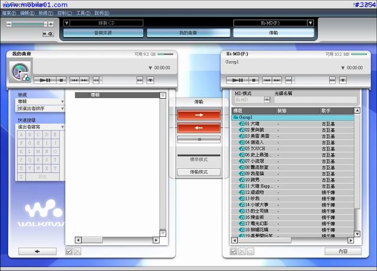
Task: Adjust the volume slider handle
Action: [46, 24]
